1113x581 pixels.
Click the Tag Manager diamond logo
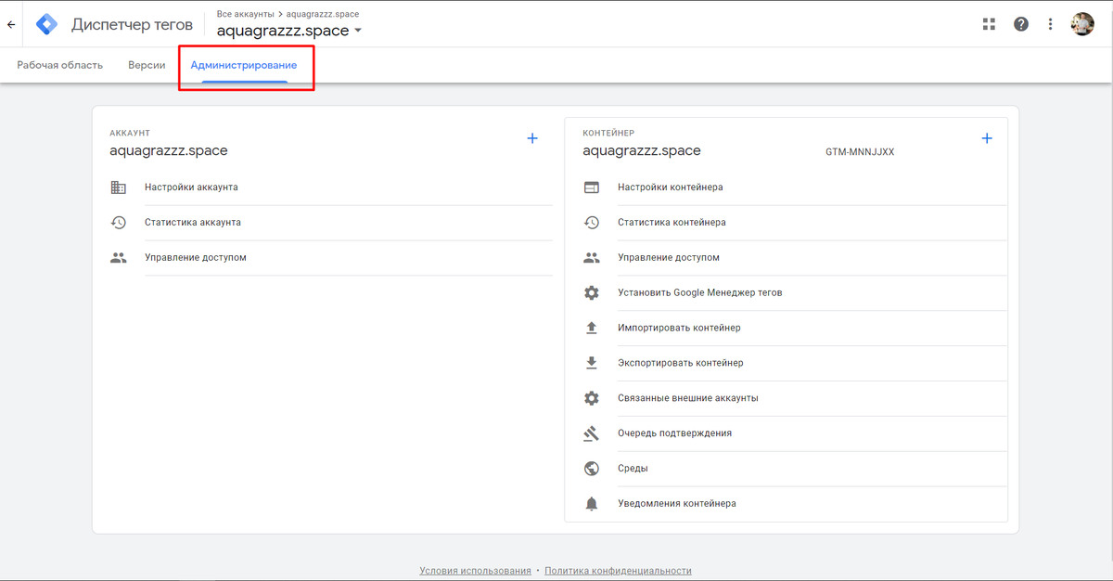click(x=46, y=24)
